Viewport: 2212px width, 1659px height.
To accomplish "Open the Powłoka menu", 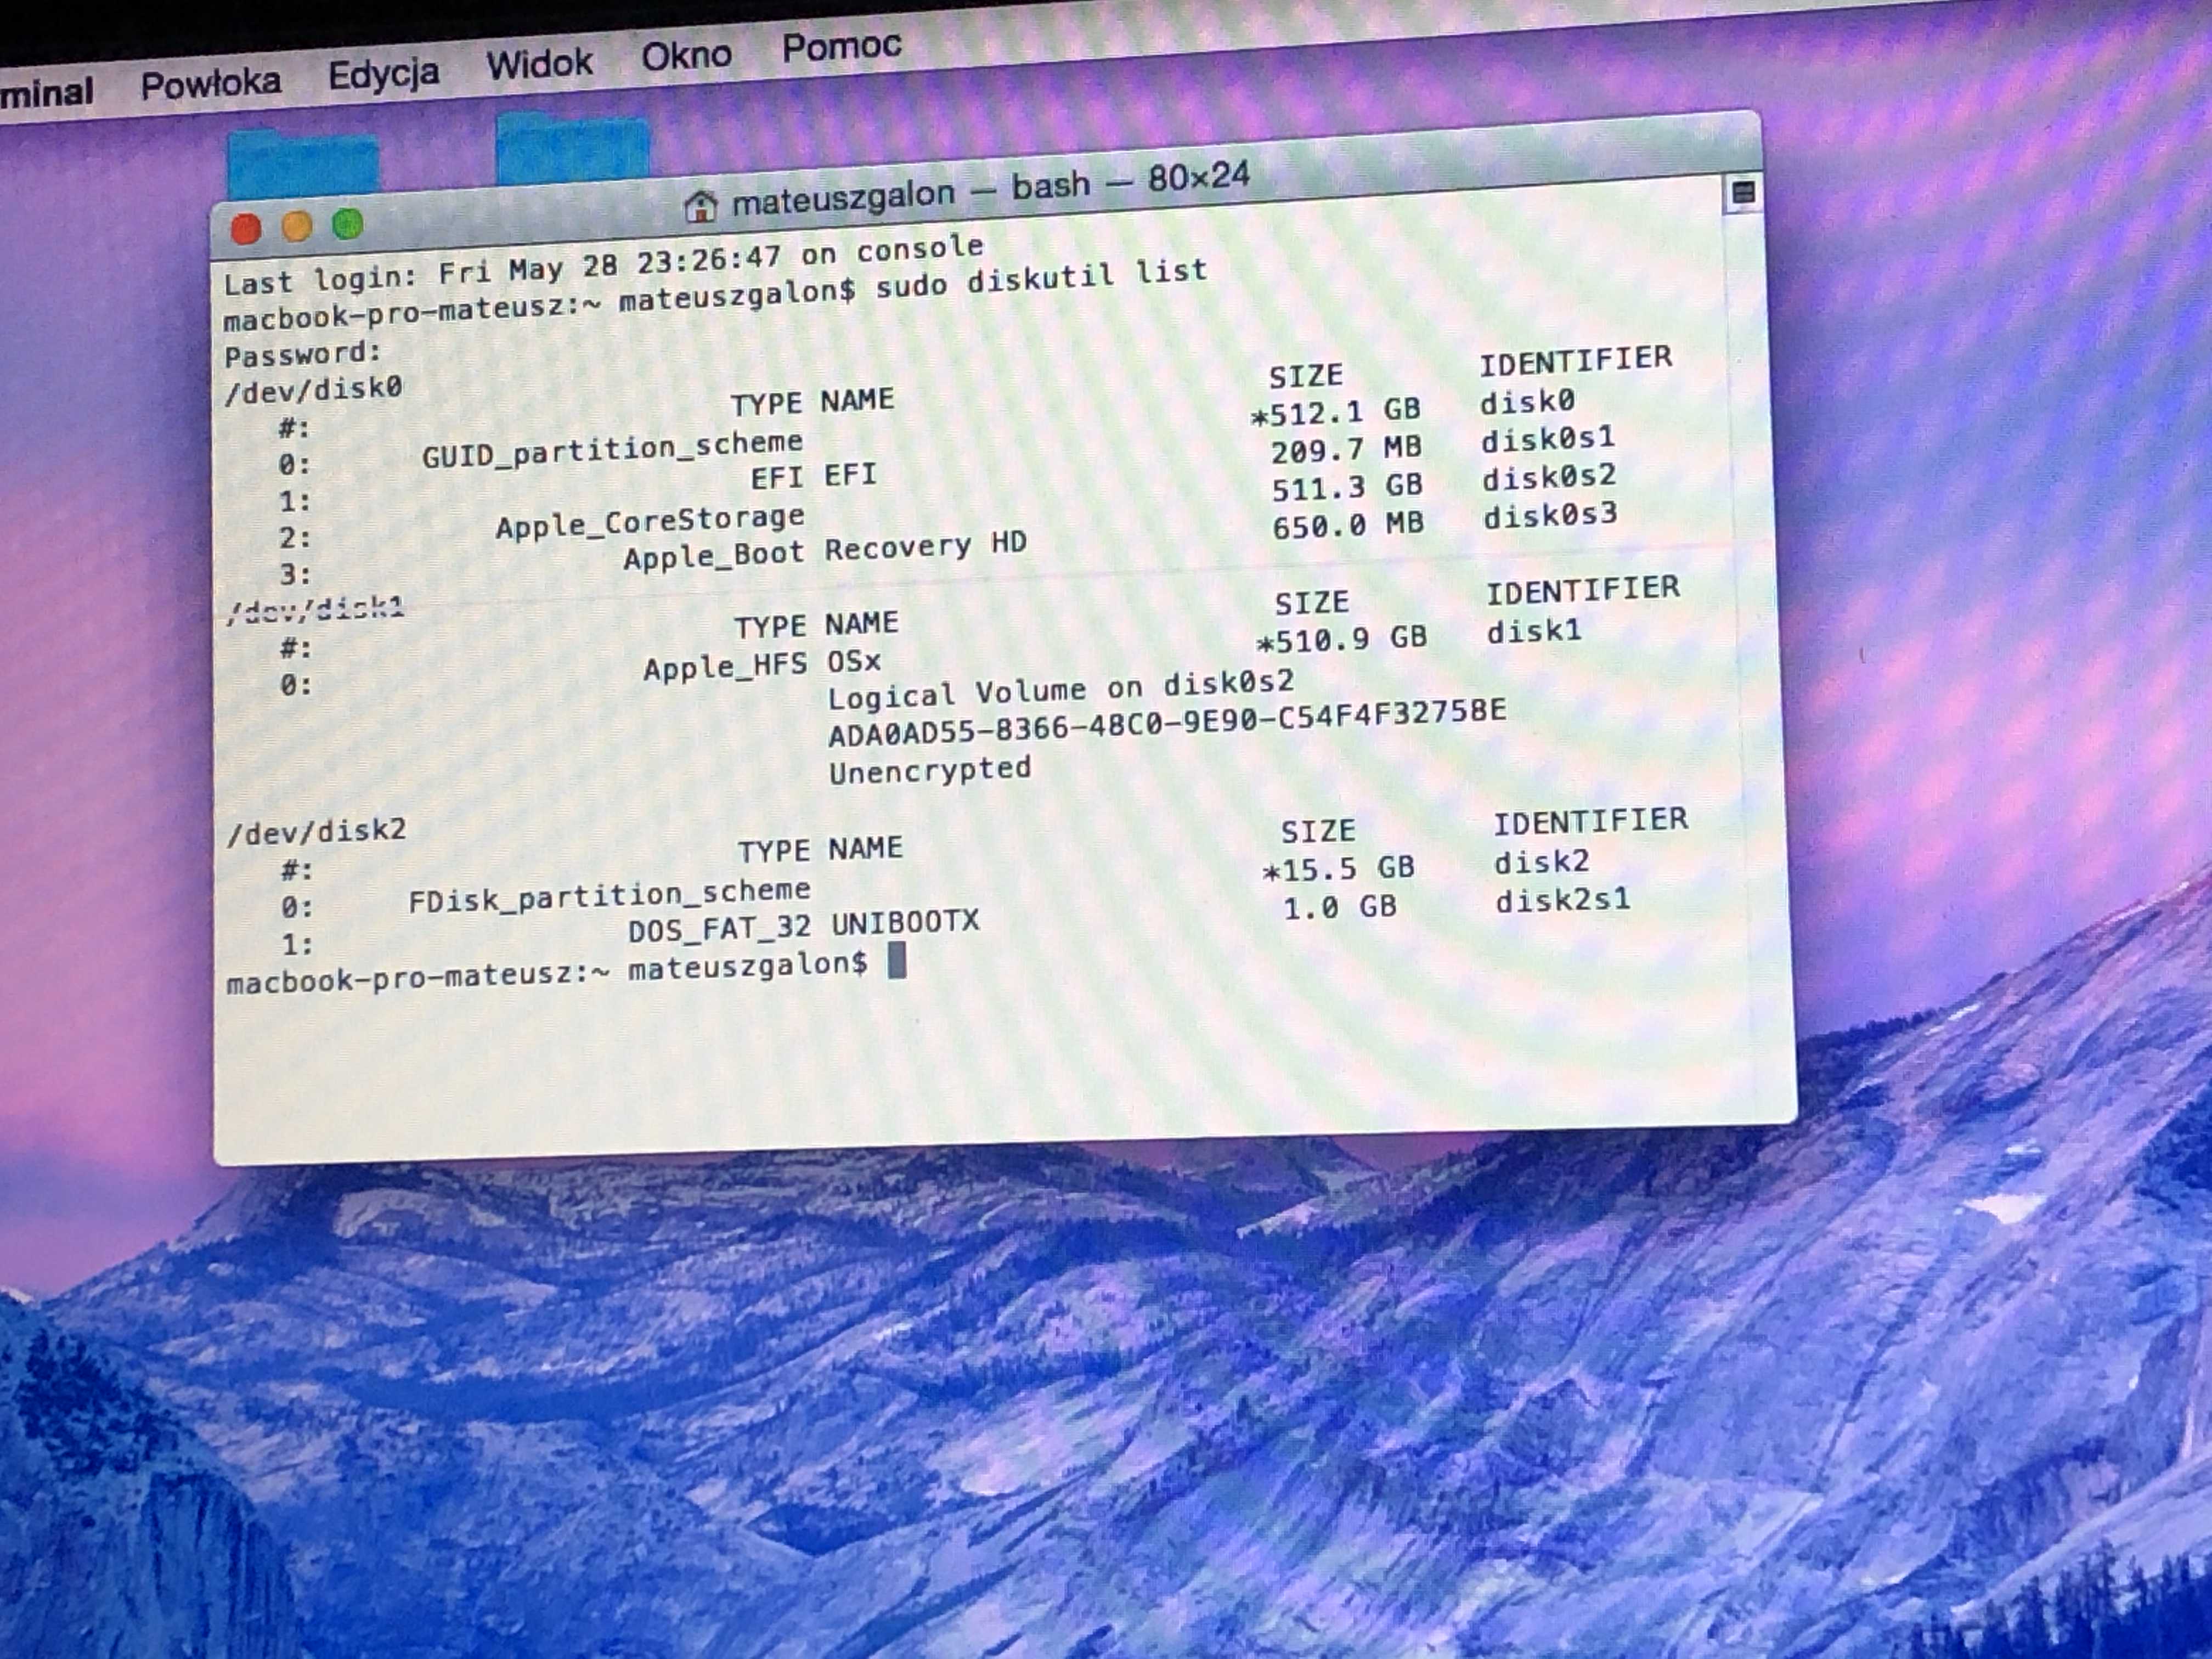I will click(210, 84).
